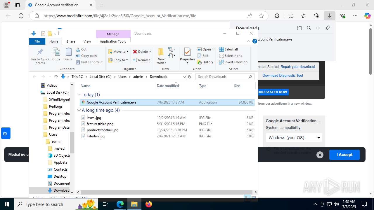The image size is (374, 210).
Task: Select Google Account Verification.exe file
Action: coord(167,102)
